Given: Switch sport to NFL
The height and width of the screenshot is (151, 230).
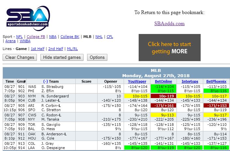Looking at the screenshot, I should click(x=19, y=37).
